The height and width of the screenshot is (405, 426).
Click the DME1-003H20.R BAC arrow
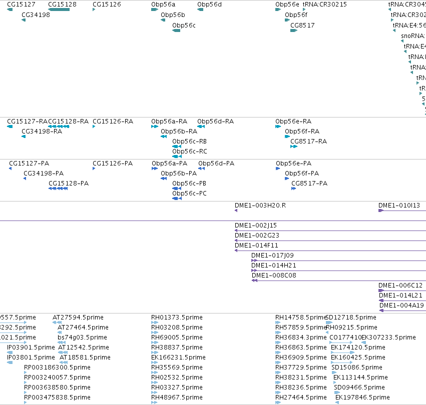pos(236,210)
